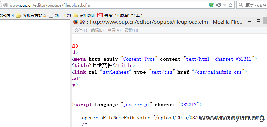Open the 查看(V) menu

pyautogui.click(x=114, y=30)
